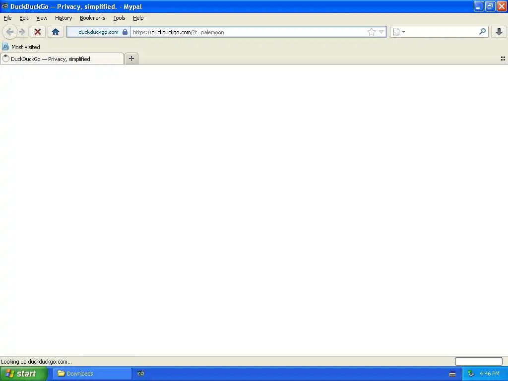This screenshot has height=381, width=508.
Task: Open the Bookmarks menu
Action: coord(92,18)
